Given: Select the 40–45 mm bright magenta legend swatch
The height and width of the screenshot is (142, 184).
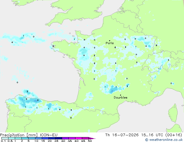Looking at the screenshot, I should coord(79,138).
